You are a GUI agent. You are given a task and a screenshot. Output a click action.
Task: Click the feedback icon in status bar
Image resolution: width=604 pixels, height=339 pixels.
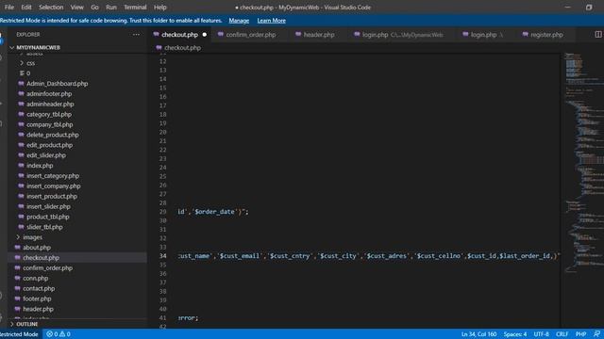coord(596,334)
